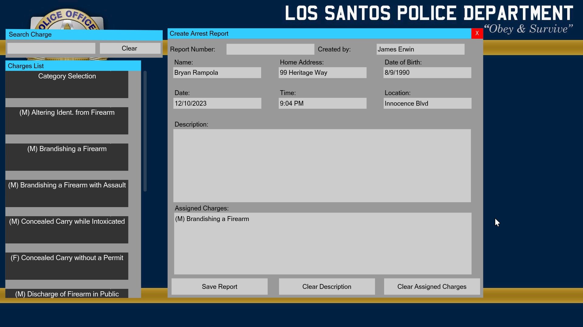Viewport: 583px width, 327px height.
Task: Select the Date of Birth field
Action: tap(427, 73)
